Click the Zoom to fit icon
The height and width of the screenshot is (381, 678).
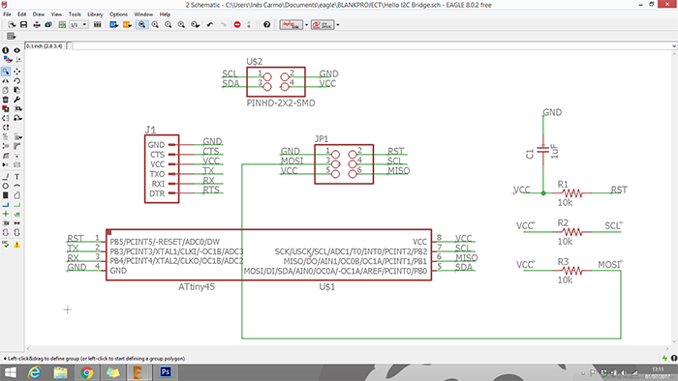tap(141, 24)
